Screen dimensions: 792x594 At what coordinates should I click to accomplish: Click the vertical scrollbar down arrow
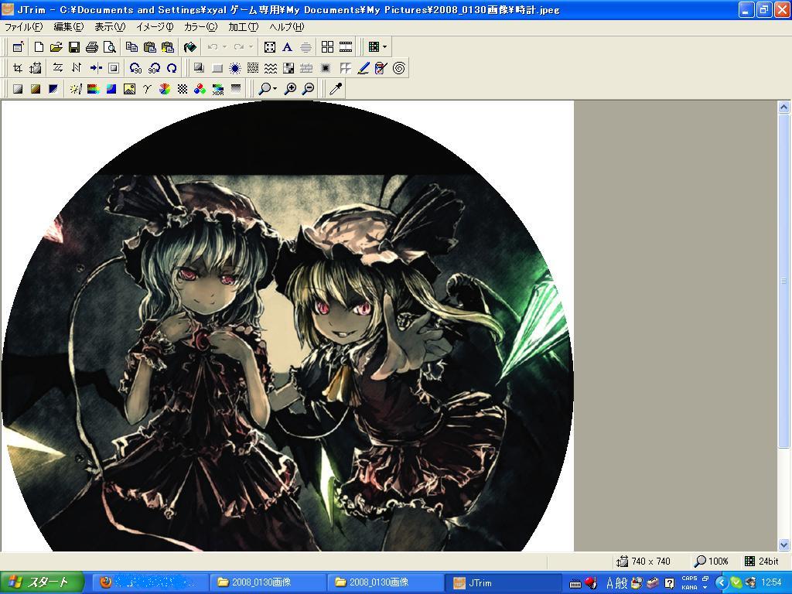[x=783, y=545]
